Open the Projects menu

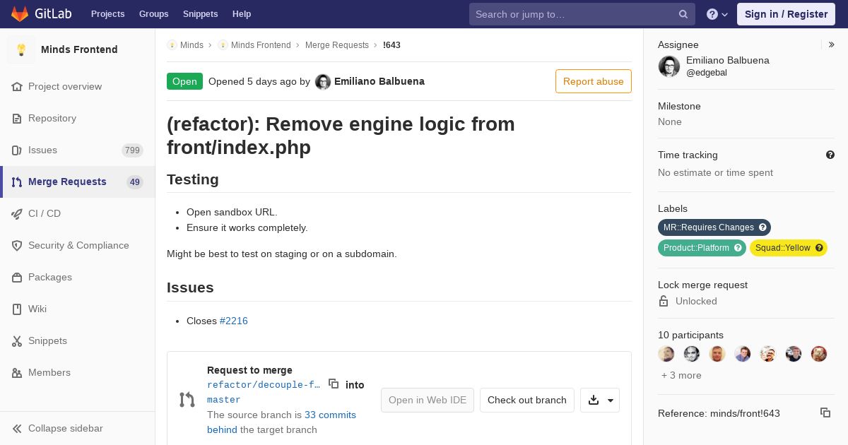click(107, 14)
